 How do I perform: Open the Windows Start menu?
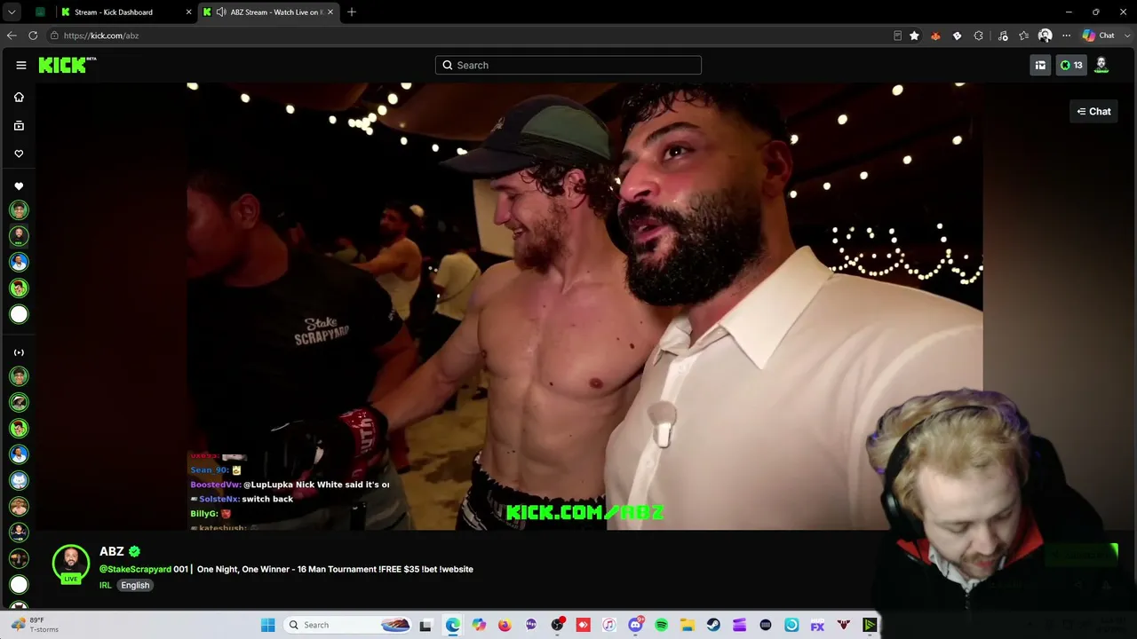pos(268,625)
